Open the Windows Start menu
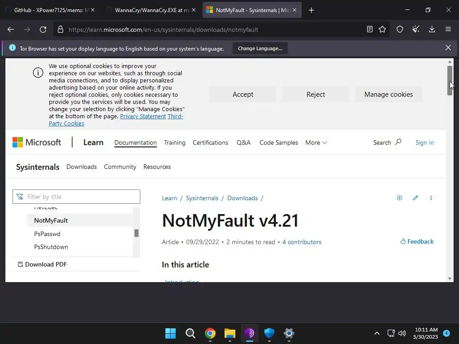 point(170,333)
